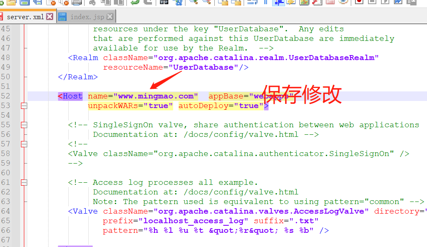Open Folder as Workspace icon
The width and height of the screenshot is (427, 247).
[x=330, y=3]
